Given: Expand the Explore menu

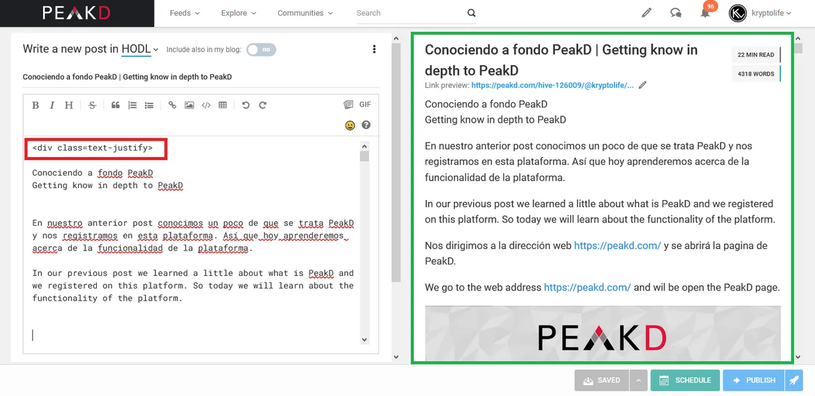Looking at the screenshot, I should click(x=239, y=13).
